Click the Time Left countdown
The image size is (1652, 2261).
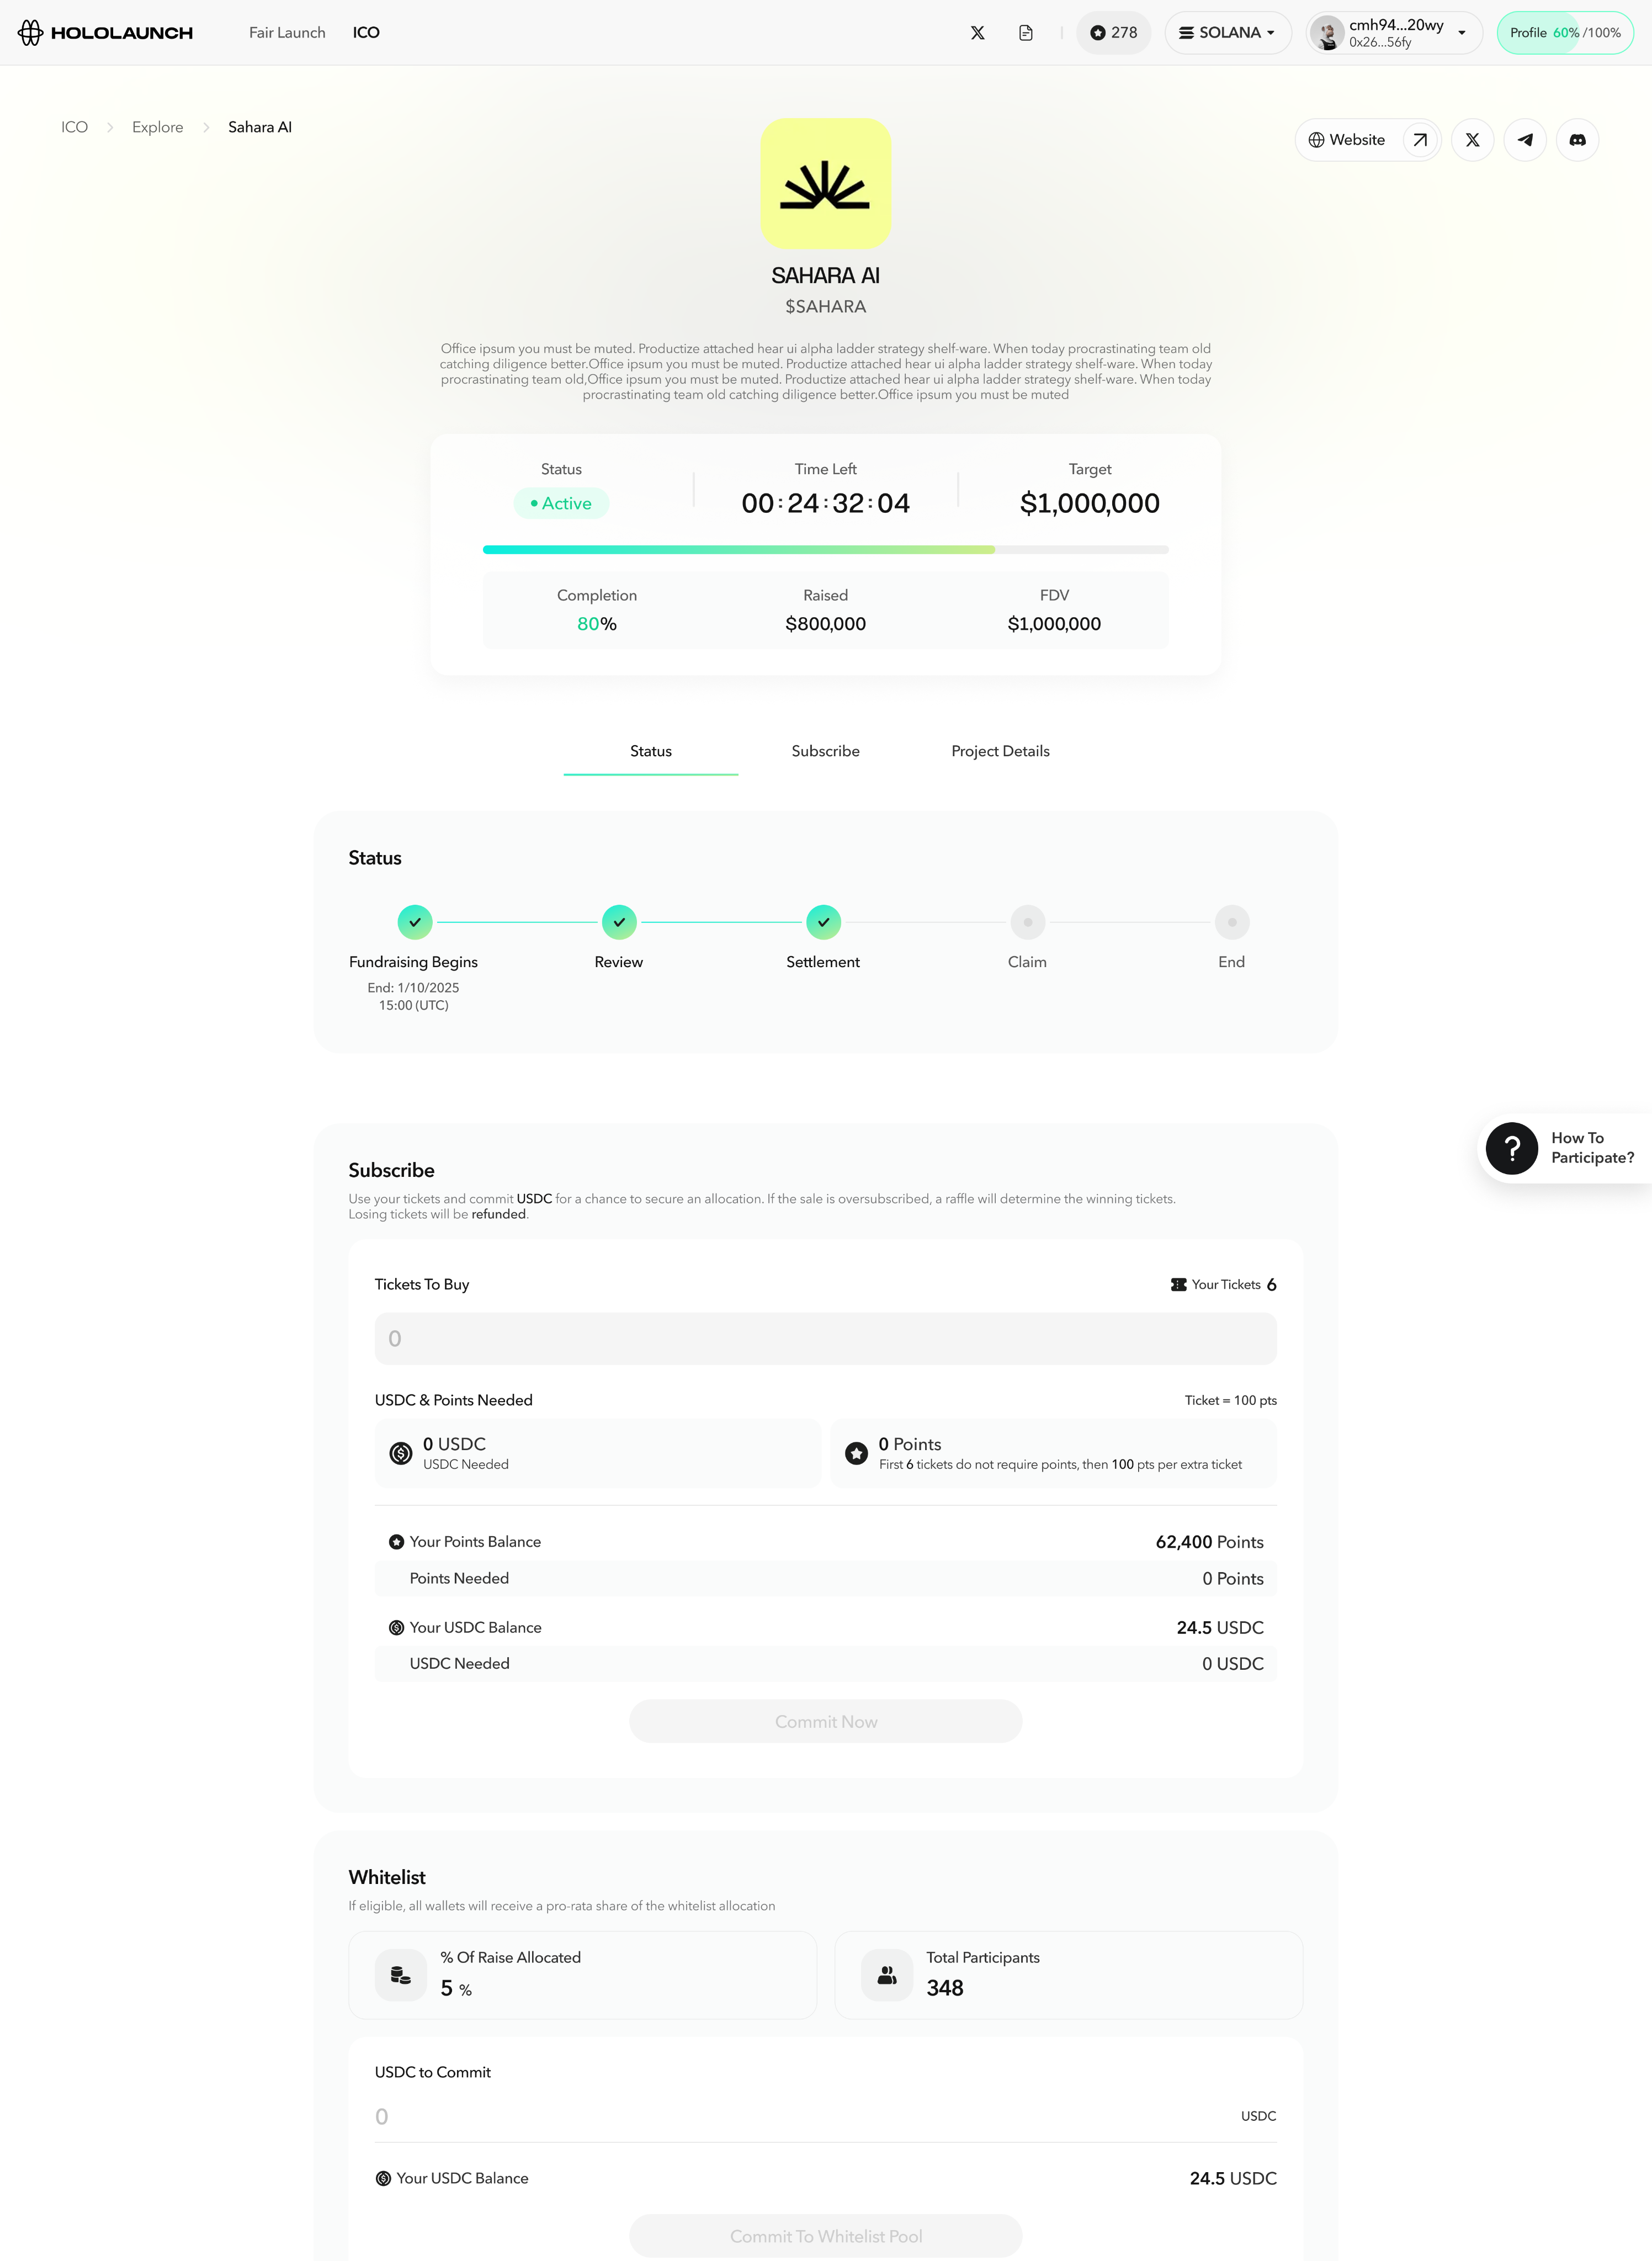coord(826,503)
